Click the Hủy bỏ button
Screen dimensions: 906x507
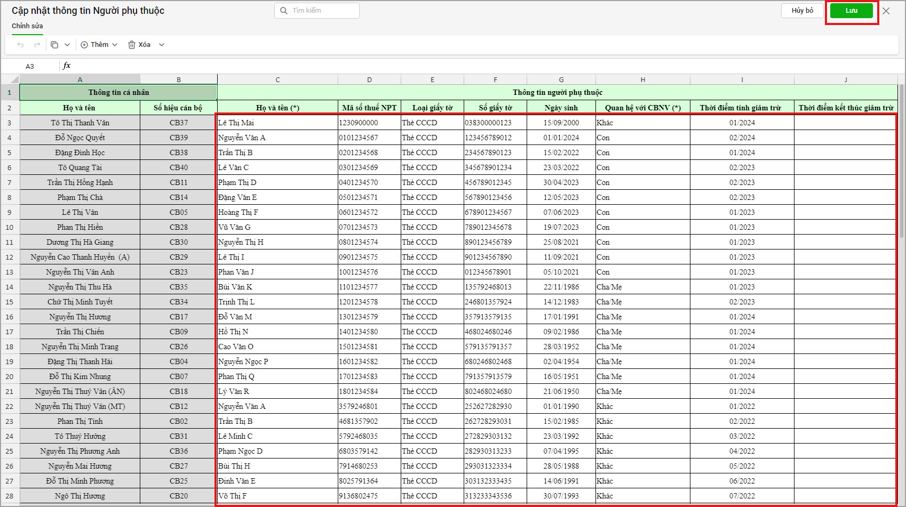point(802,11)
